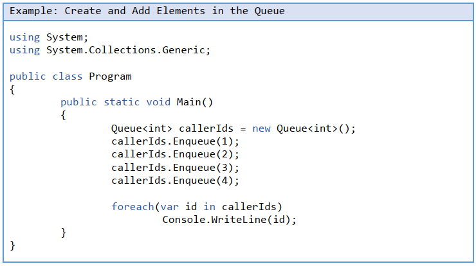The image size is (476, 266).
Task: Click the final closing brace of the class
Action: (12, 245)
